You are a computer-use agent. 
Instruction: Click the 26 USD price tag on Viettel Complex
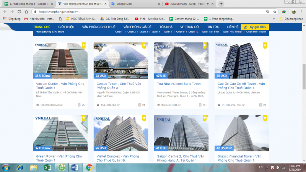click(101, 148)
